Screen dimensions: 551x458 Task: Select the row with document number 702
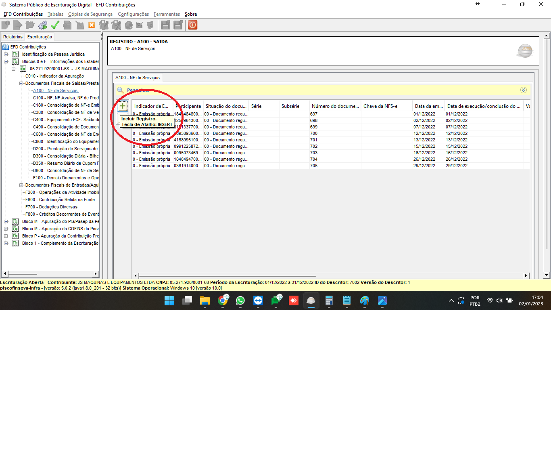[314, 146]
